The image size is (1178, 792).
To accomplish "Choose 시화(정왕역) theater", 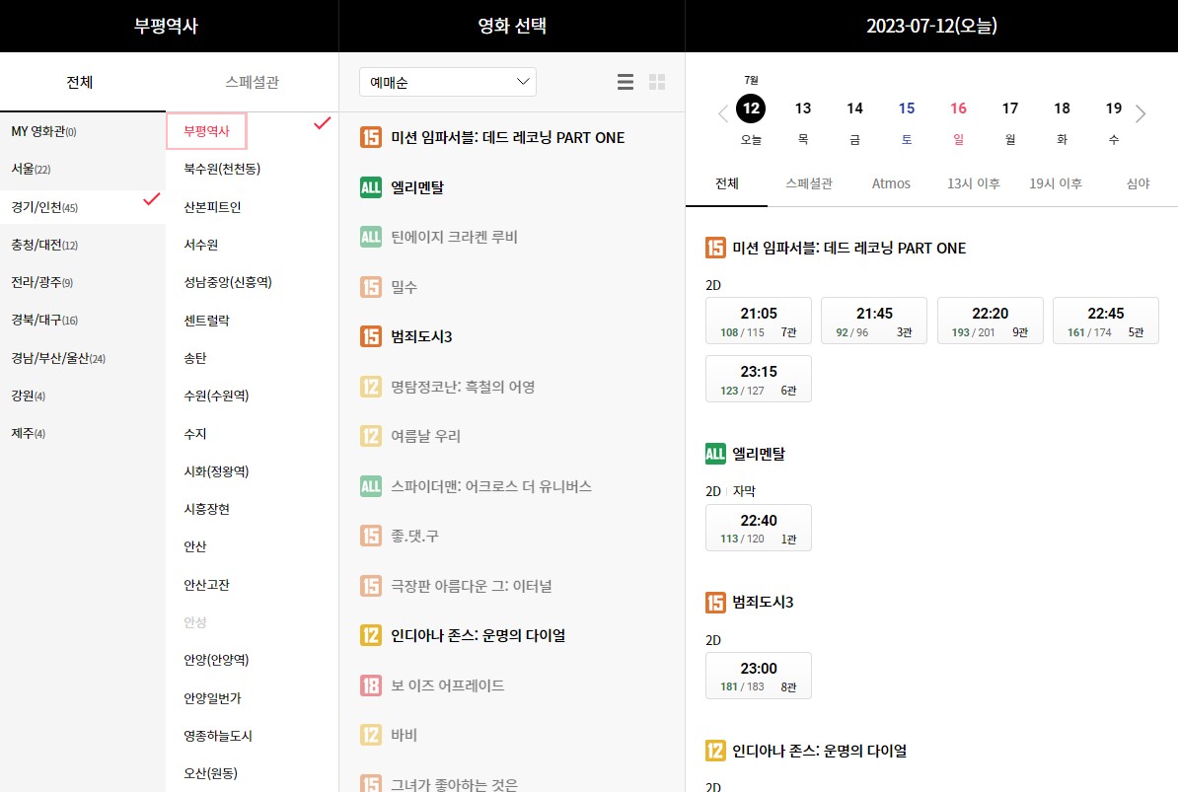I will (216, 471).
